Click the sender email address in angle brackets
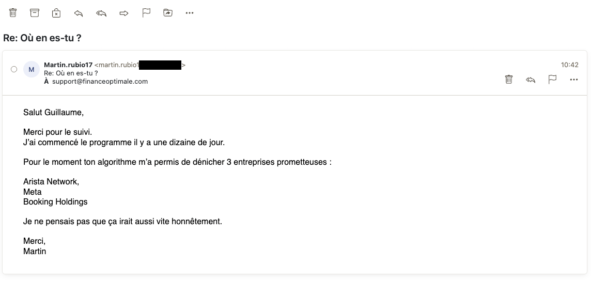591x281 pixels. (x=140, y=65)
